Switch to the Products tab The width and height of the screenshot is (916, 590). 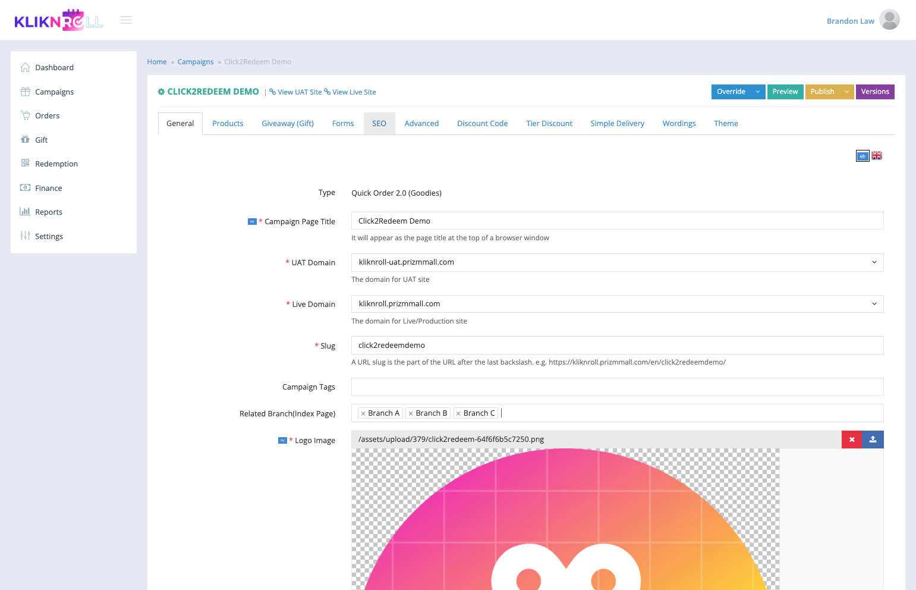(x=228, y=124)
